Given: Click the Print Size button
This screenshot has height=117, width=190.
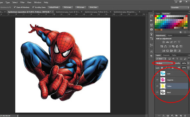Looking at the screenshot, I should [x=93, y=7].
